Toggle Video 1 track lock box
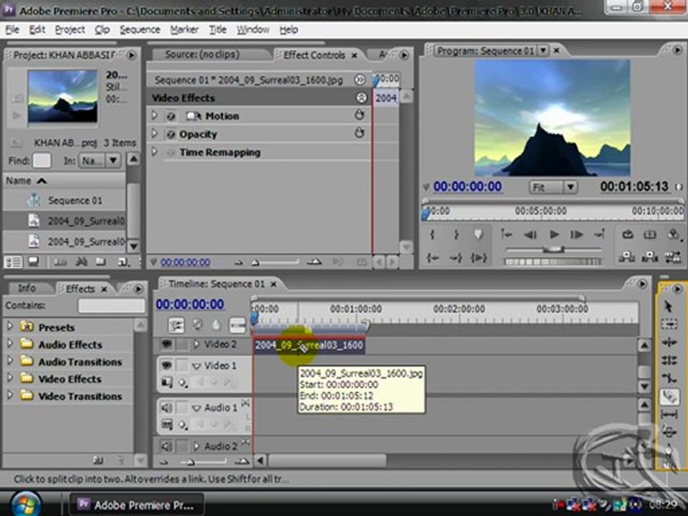688x516 pixels. click(181, 365)
